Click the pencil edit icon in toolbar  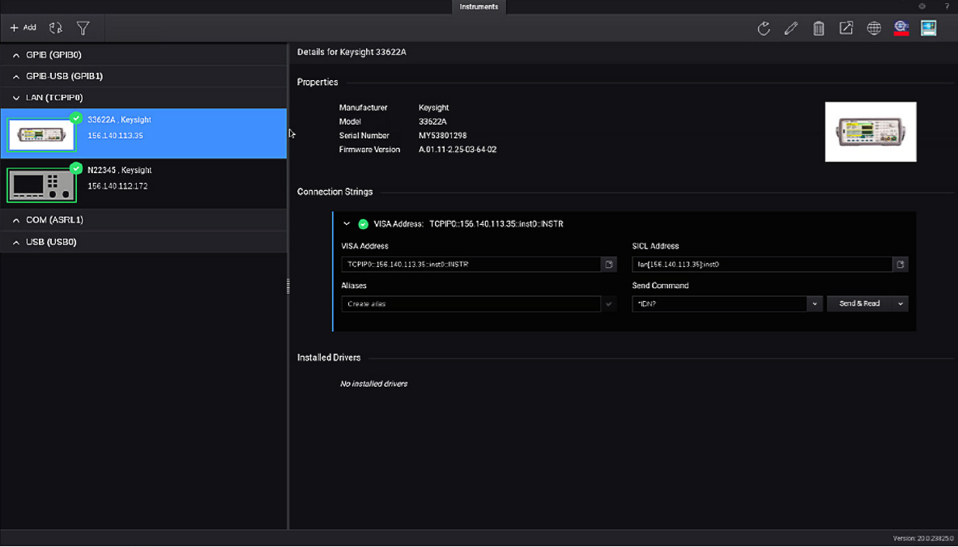pos(791,28)
